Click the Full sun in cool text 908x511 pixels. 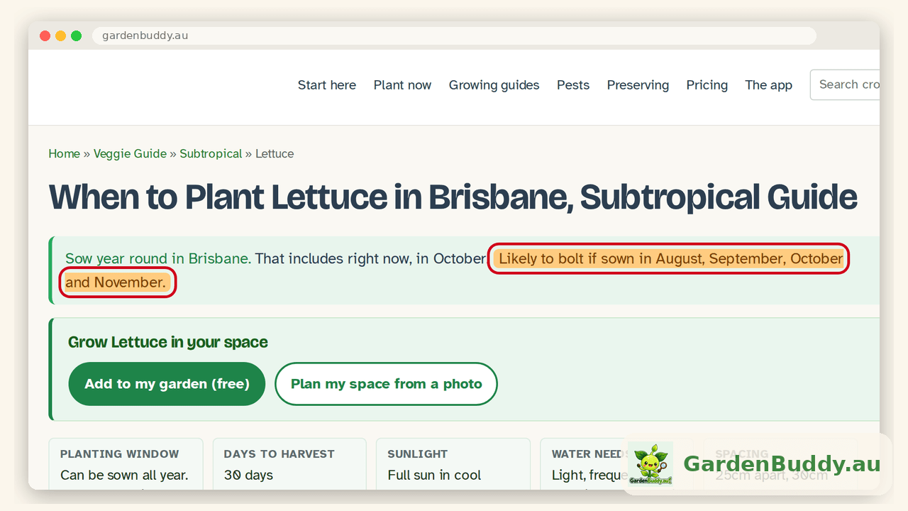pyautogui.click(x=434, y=476)
